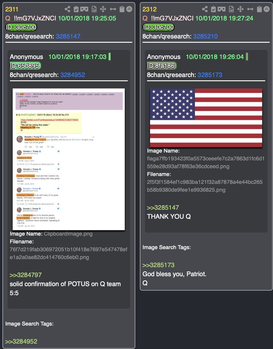Open the American flag image thumbnail
This screenshot has height=349, width=273.
206,118
